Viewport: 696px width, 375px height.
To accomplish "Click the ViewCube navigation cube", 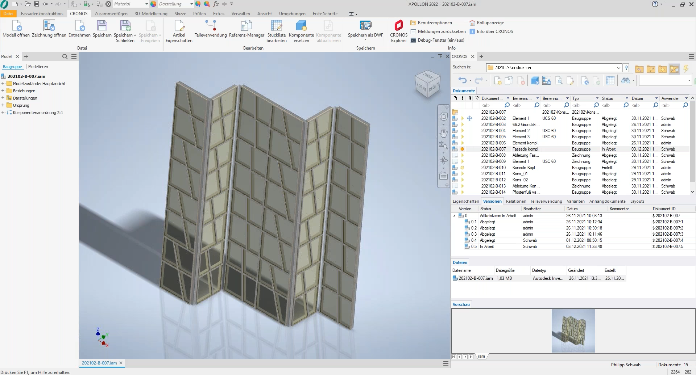I will coord(428,84).
